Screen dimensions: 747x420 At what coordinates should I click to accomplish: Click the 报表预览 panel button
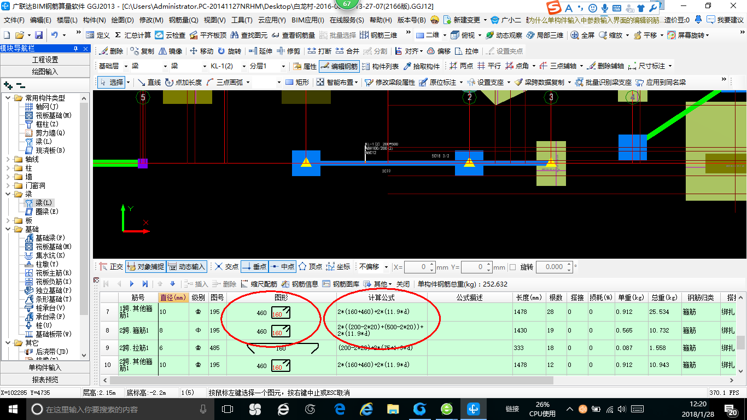coord(45,380)
